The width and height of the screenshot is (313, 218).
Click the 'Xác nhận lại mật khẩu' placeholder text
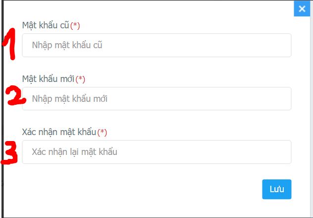tap(74, 152)
